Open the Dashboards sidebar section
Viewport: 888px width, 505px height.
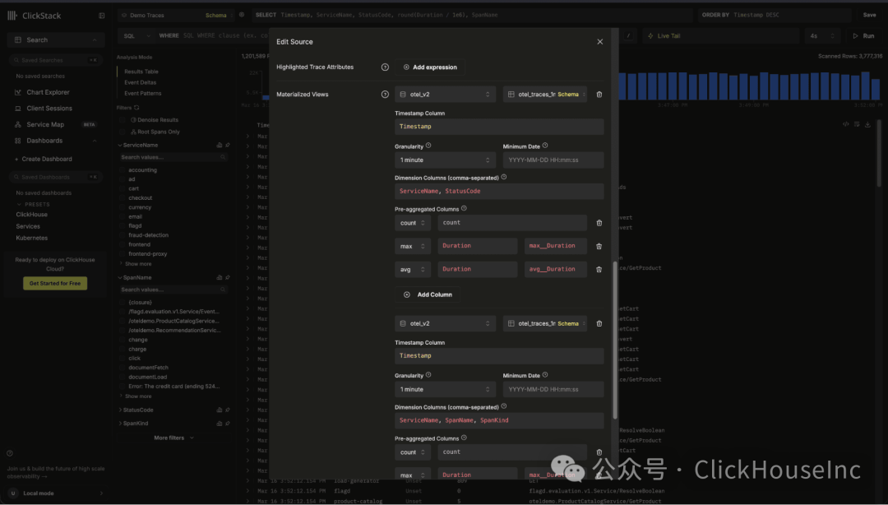point(55,141)
